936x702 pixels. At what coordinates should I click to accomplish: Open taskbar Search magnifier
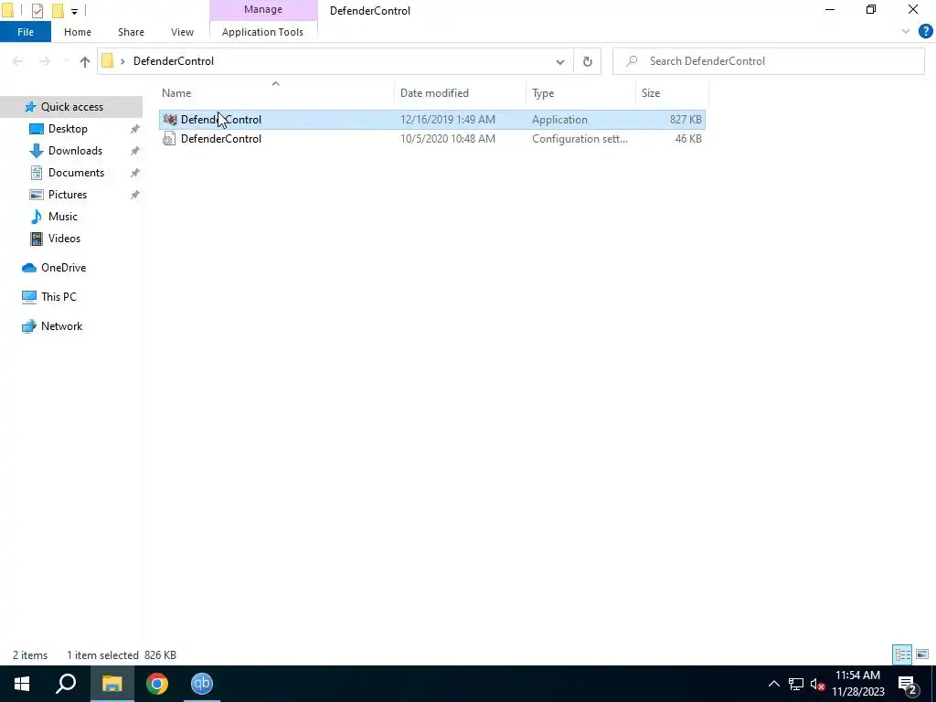[66, 684]
